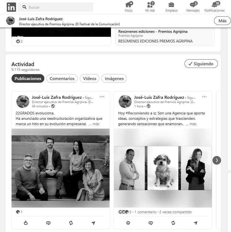The image size is (231, 232).
Task: Comment on the 22GRADOS post
Action: pyautogui.click(x=48, y=223)
